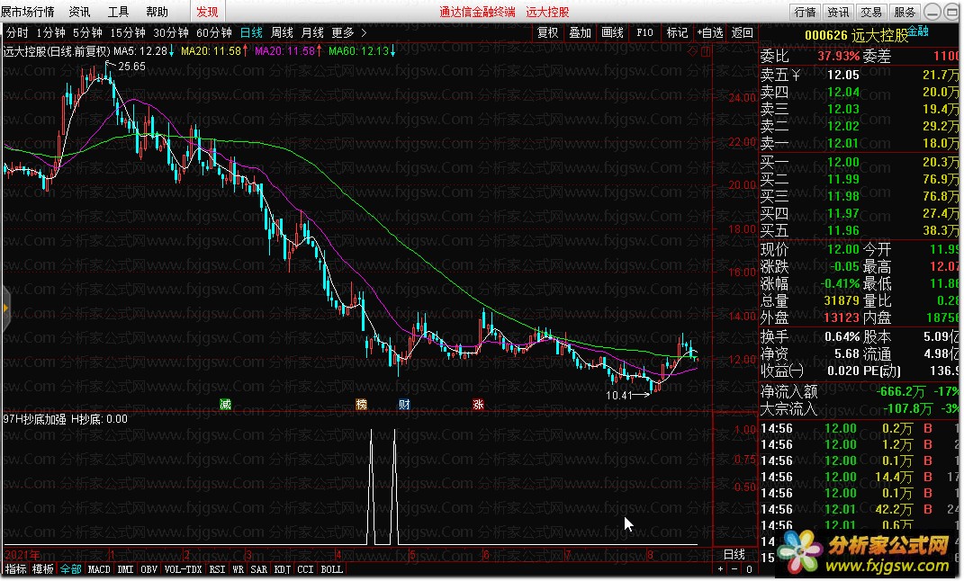Switch to 分时 chart view
The width and height of the screenshot is (964, 581).
(x=17, y=32)
